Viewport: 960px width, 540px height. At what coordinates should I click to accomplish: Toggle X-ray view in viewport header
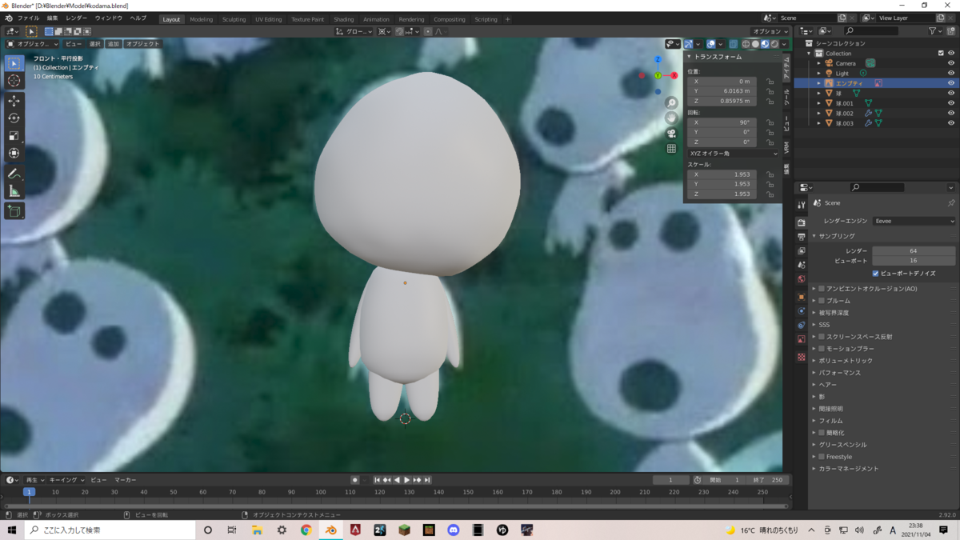(x=734, y=44)
